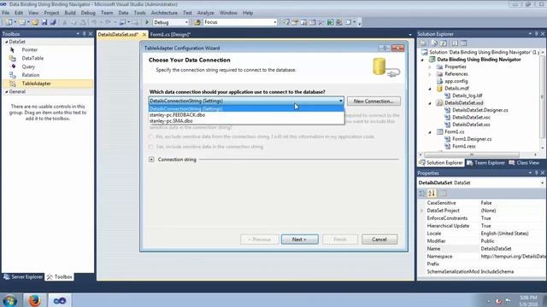Choose stanley-pc.FEEDBACK.dbo connection
The height and width of the screenshot is (307, 547).
point(246,115)
